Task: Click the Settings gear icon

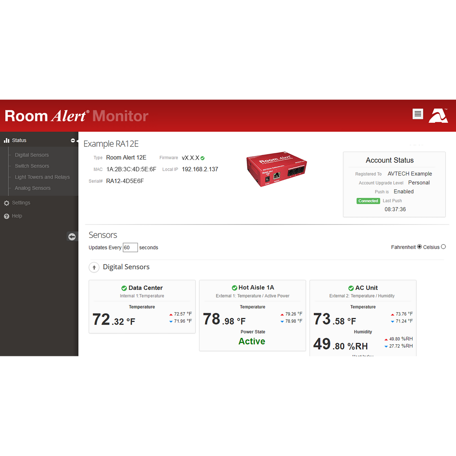Action: click(6, 203)
